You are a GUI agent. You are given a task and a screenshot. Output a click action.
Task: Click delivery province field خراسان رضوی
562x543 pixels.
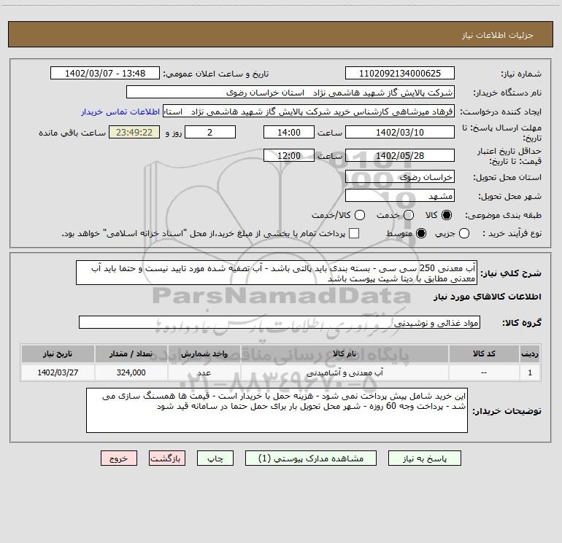click(400, 176)
